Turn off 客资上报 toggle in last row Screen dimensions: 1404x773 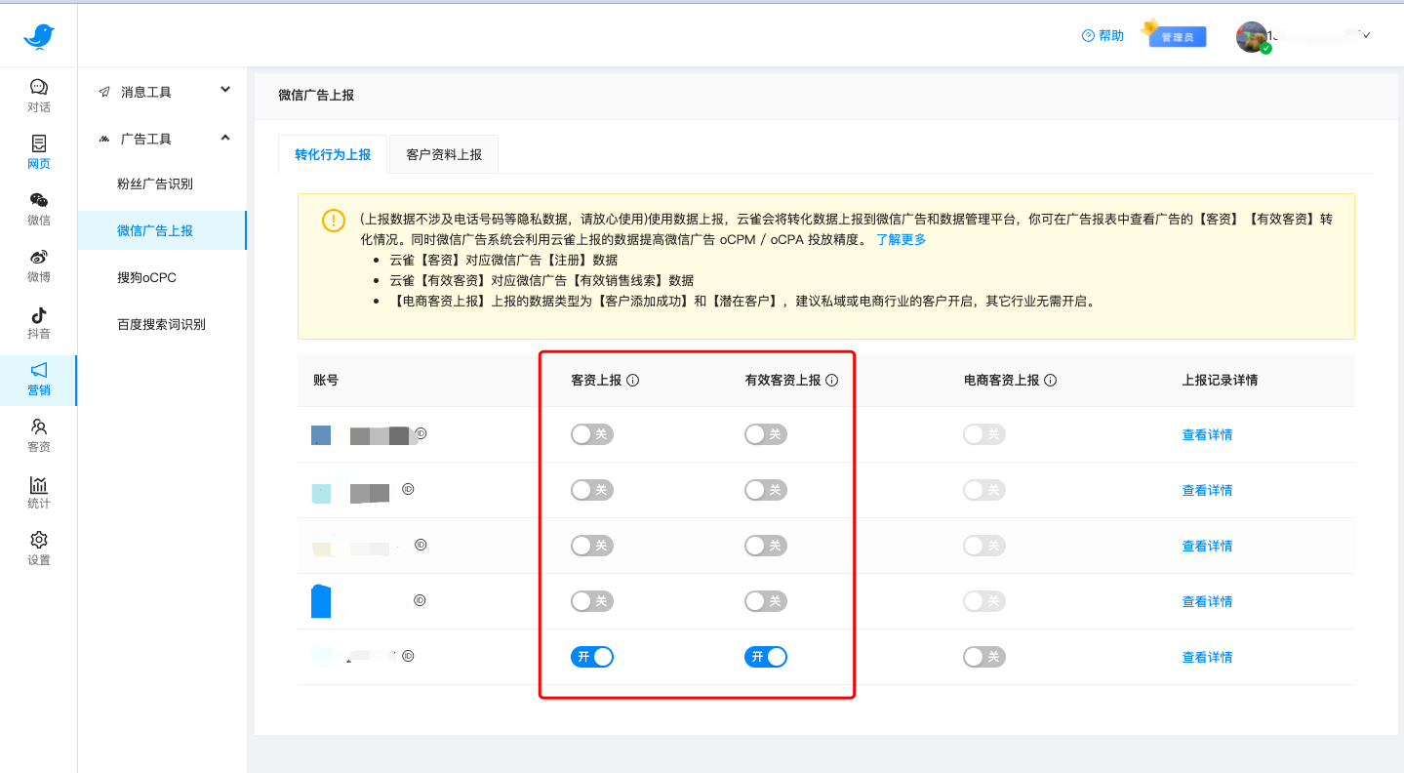tap(592, 657)
